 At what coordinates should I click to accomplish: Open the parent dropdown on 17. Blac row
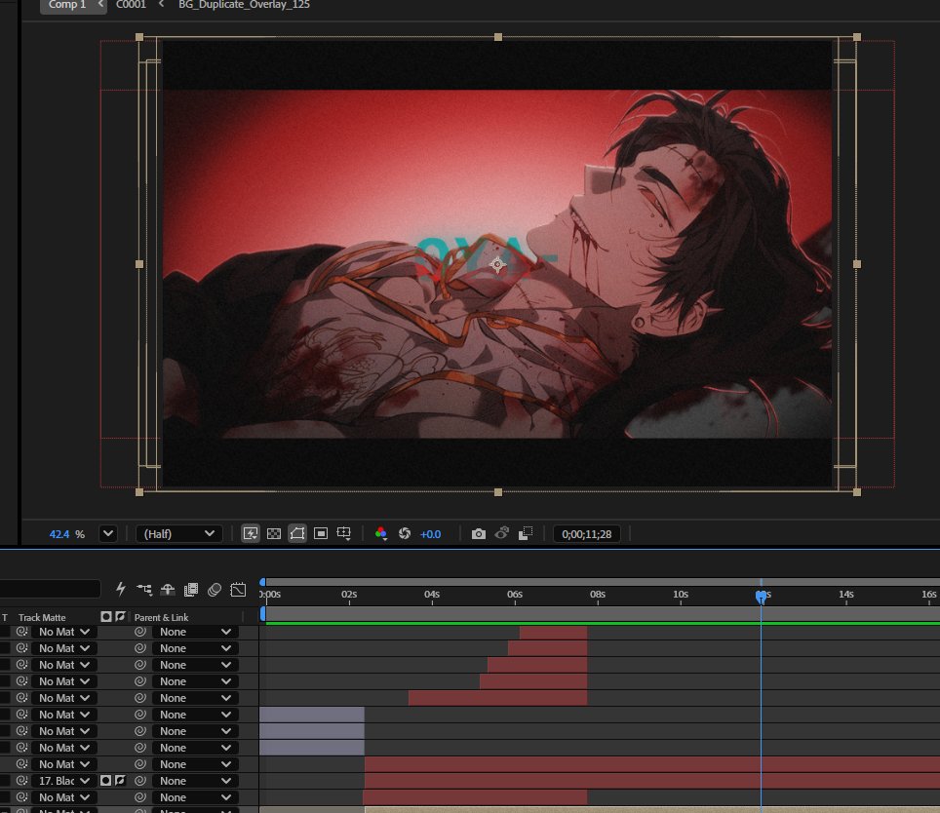click(195, 781)
